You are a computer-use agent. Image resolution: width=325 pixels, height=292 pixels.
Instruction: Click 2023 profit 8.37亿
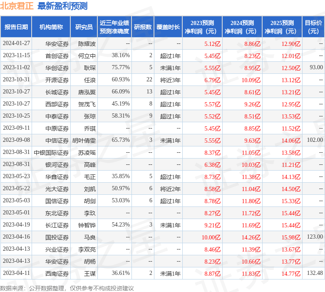point(213,153)
